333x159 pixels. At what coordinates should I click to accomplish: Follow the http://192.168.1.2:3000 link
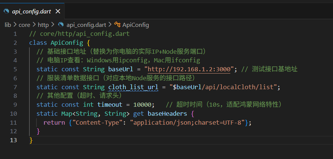pos(189,69)
